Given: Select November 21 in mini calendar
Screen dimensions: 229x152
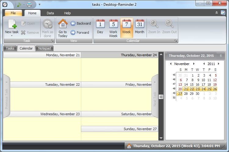Looking at the screenshot, I should [x=186, y=89].
